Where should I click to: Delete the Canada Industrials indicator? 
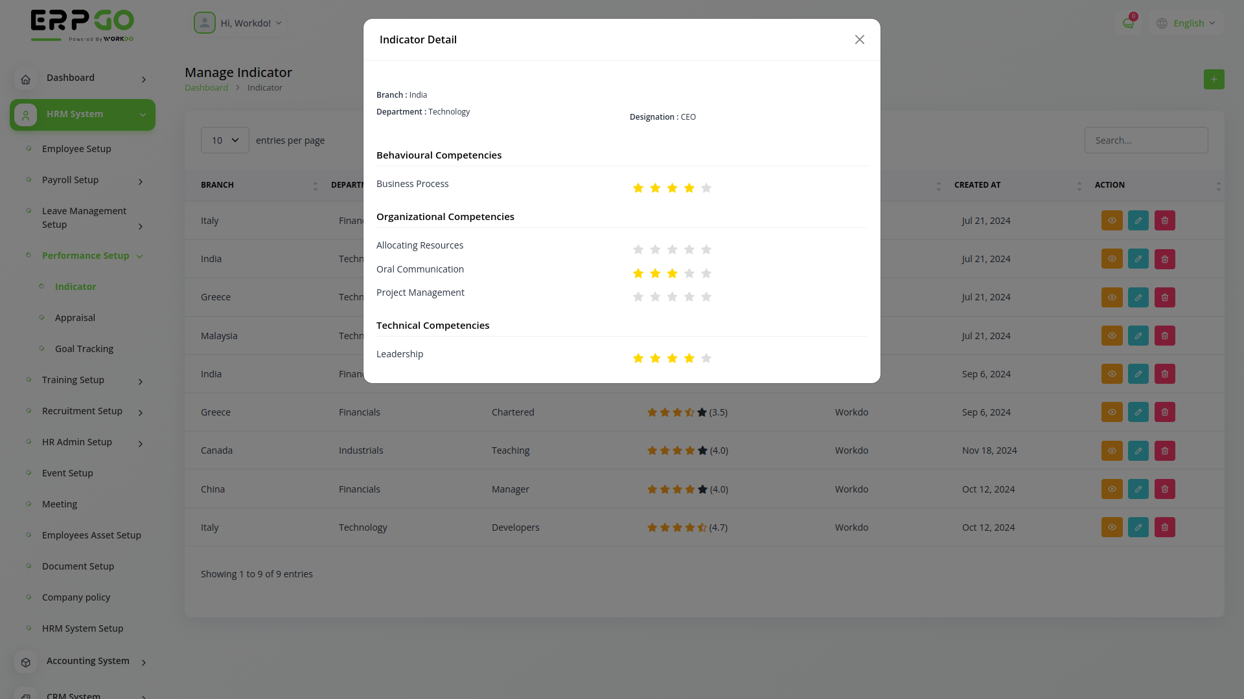click(x=1164, y=450)
